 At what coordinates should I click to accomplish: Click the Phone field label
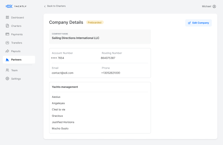[106, 68]
